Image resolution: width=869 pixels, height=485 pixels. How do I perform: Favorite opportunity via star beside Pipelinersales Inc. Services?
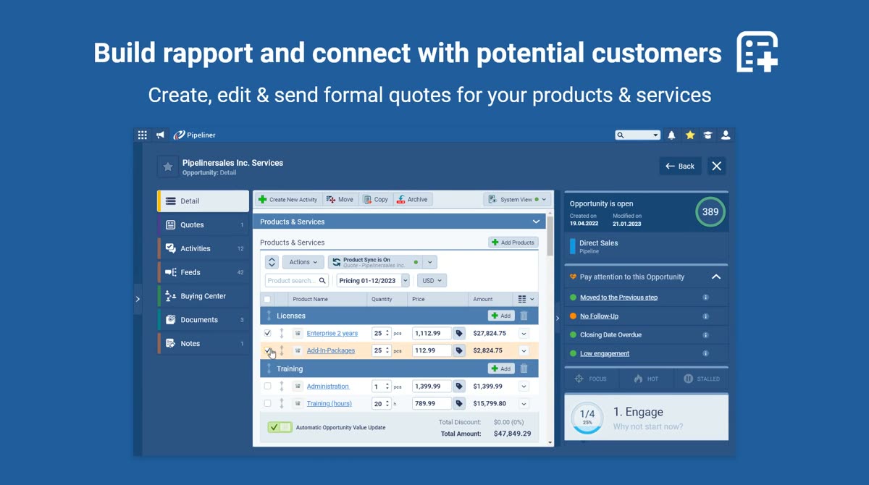(x=168, y=166)
